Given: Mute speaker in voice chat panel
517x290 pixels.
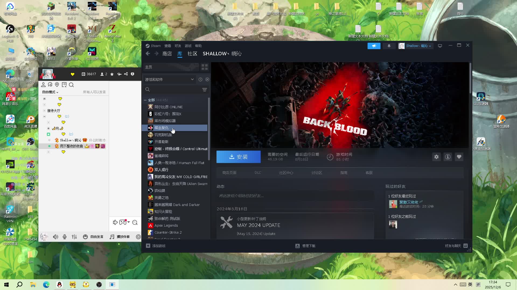Looking at the screenshot, I should click(x=55, y=237).
